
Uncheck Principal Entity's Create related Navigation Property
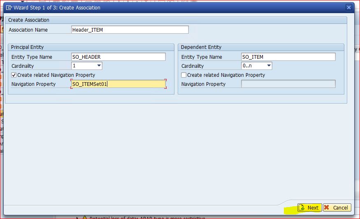[x=14, y=75]
